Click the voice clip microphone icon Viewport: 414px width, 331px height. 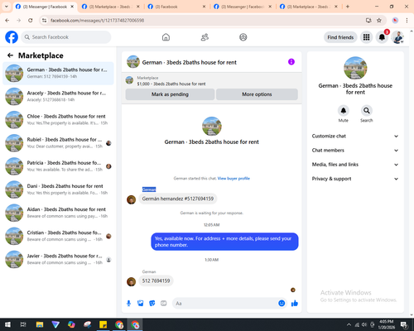[128, 304]
